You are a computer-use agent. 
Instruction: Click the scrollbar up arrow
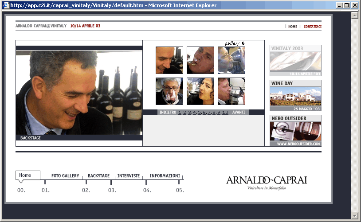coord(354,15)
